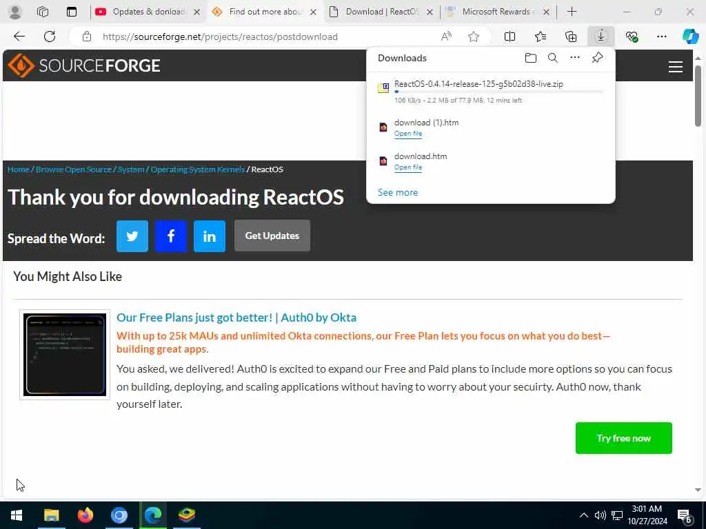Open Auth0 by Okta ad title

pyautogui.click(x=236, y=317)
